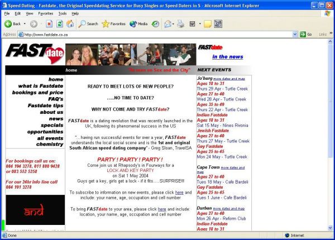This screenshot has width=335, height=240.
Task: Click inside the address URL field
Action: (x=158, y=35)
